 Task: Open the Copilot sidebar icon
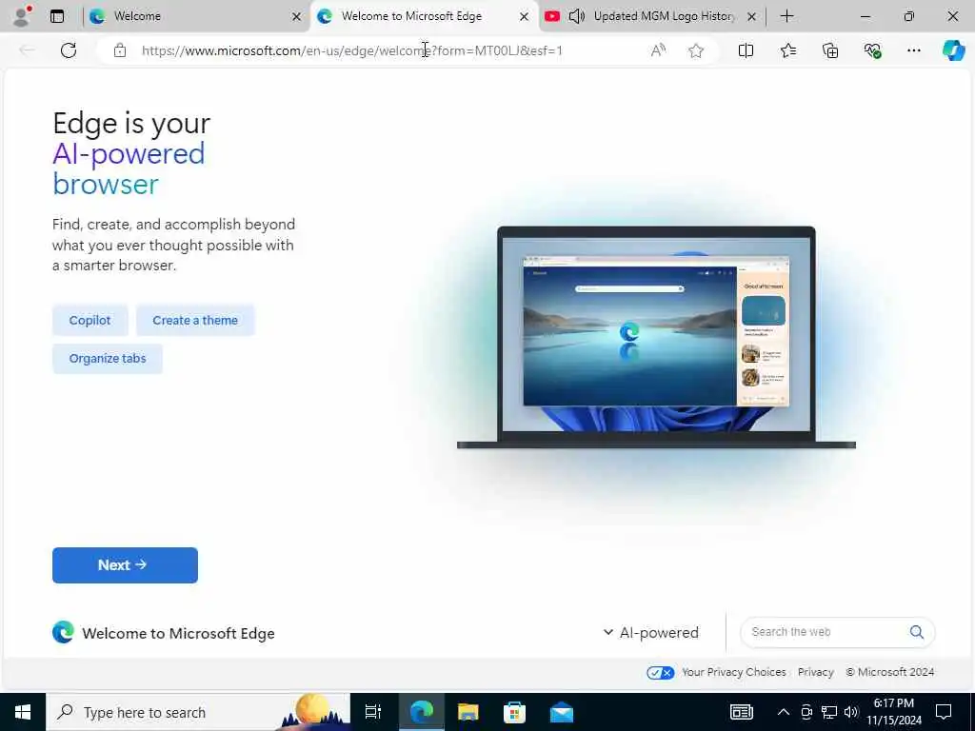(953, 50)
